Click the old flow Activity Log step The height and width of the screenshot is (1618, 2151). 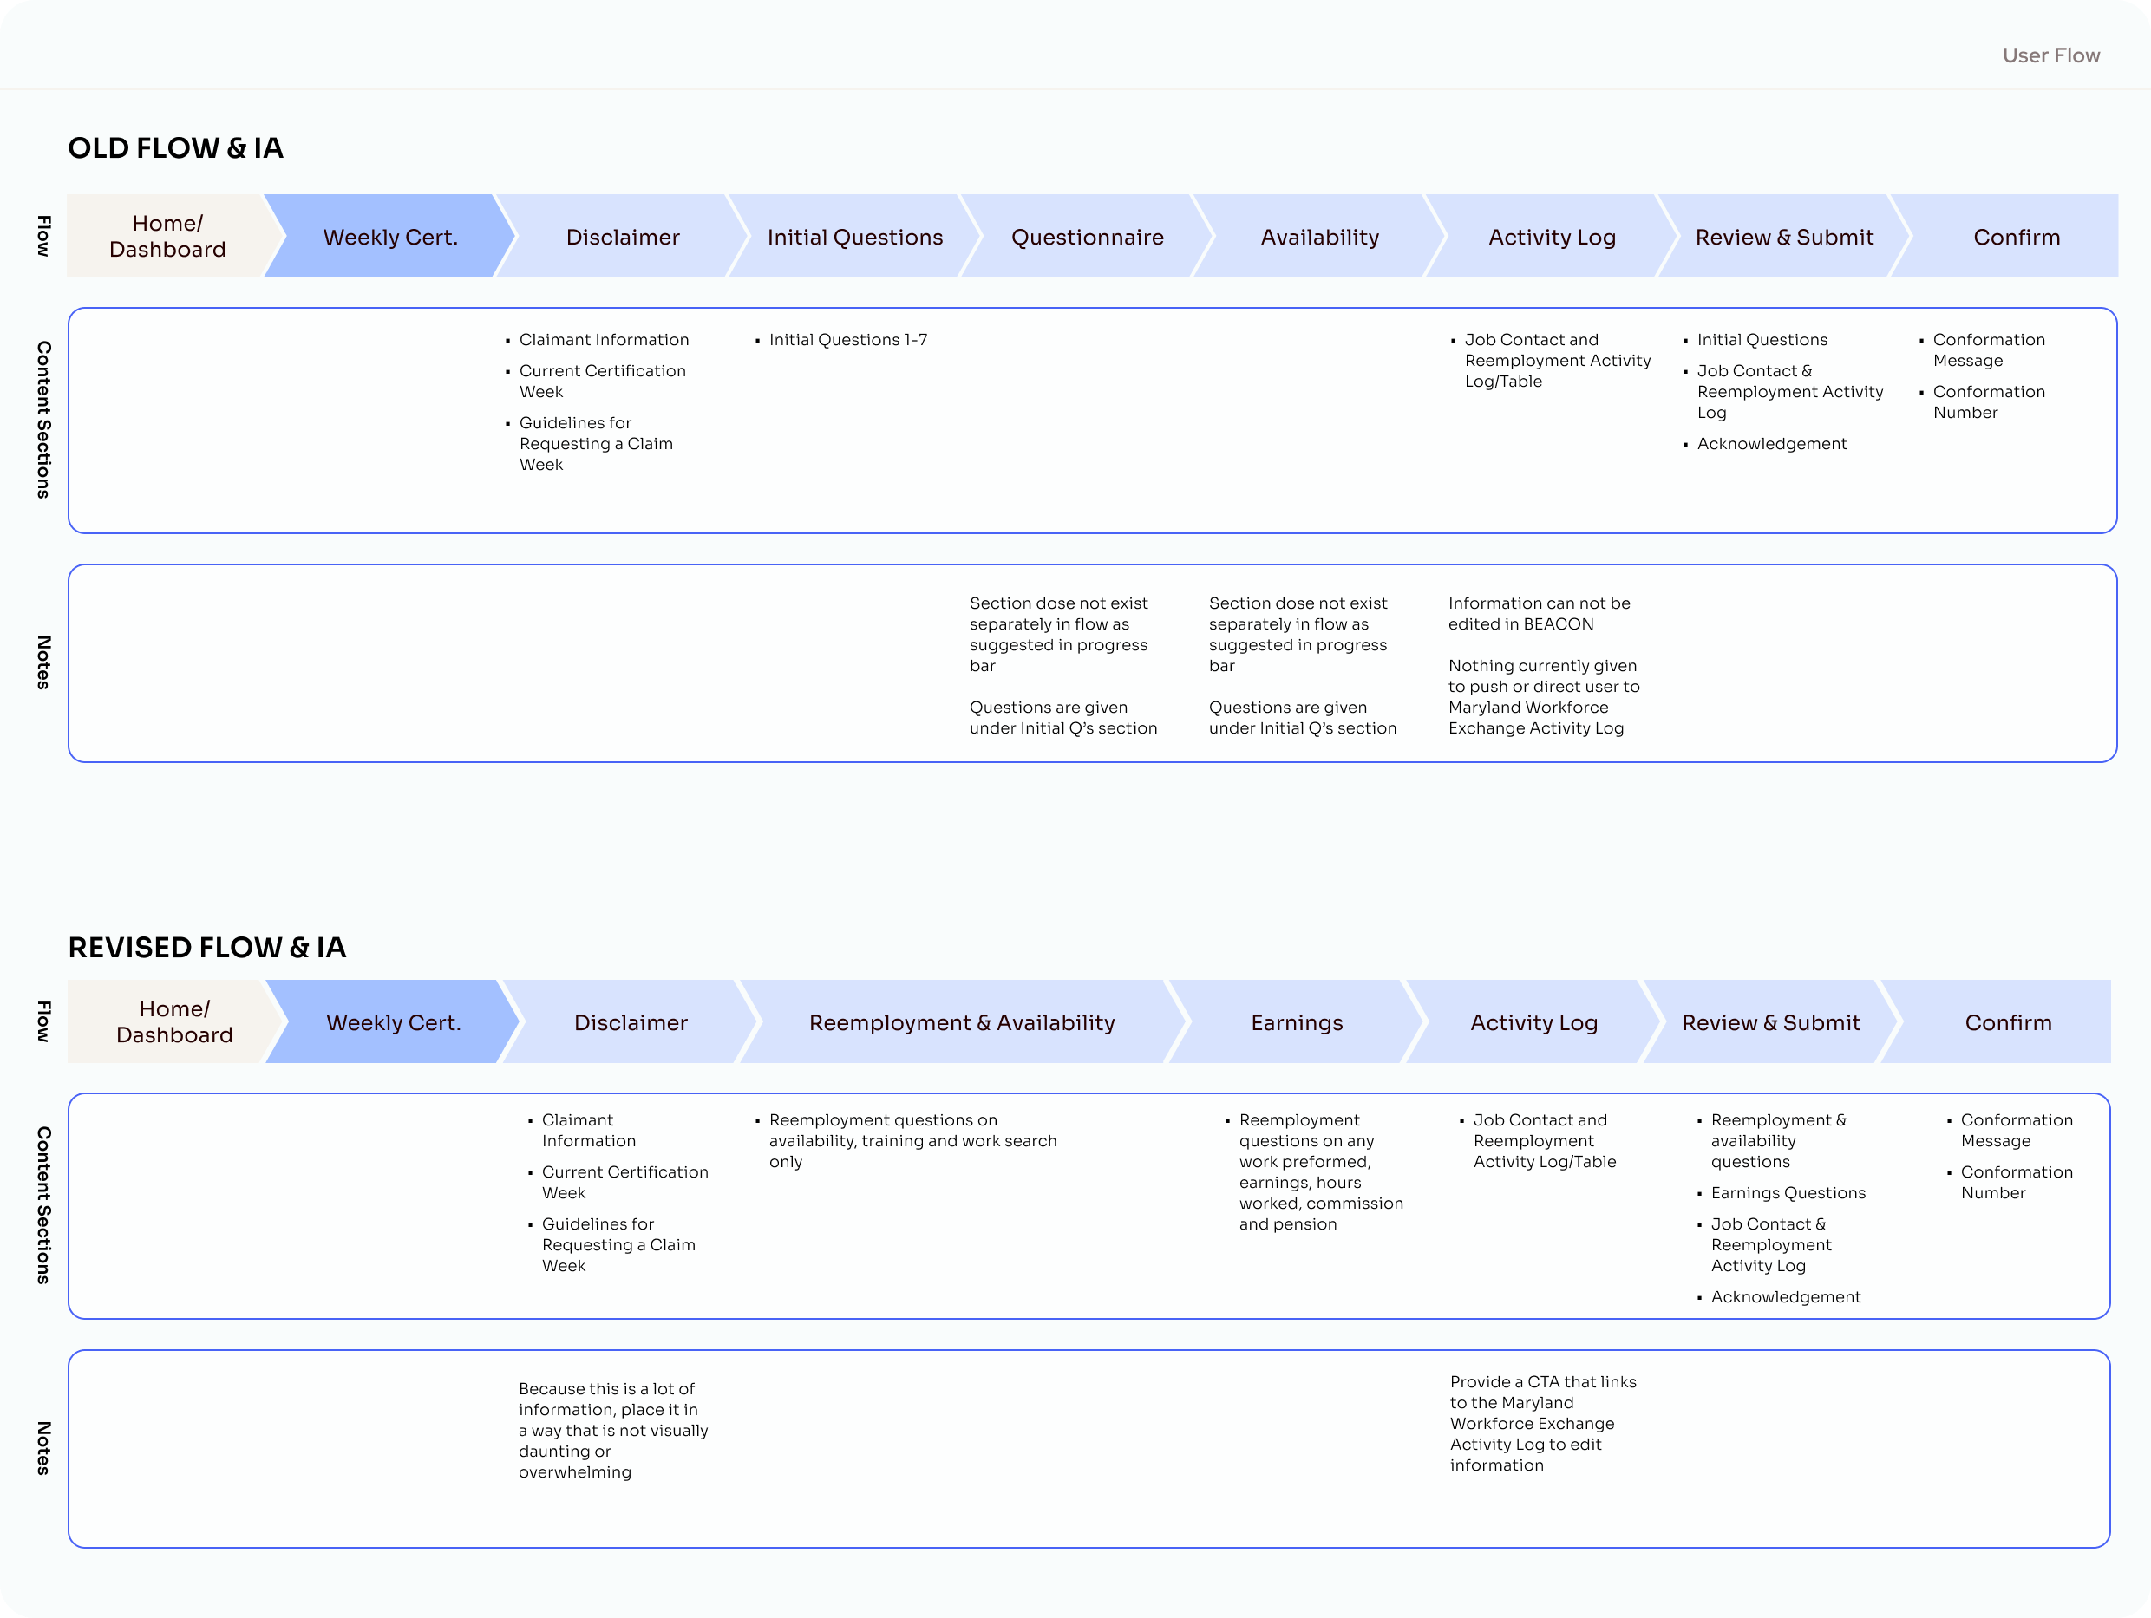(x=1551, y=238)
